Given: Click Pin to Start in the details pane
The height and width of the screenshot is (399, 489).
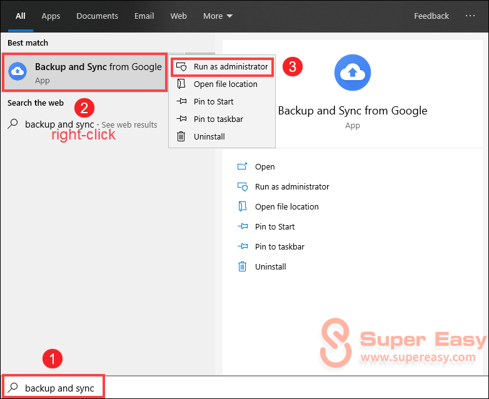Looking at the screenshot, I should [275, 226].
